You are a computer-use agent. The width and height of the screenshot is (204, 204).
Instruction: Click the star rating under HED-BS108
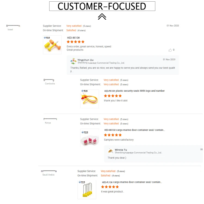[76, 42]
